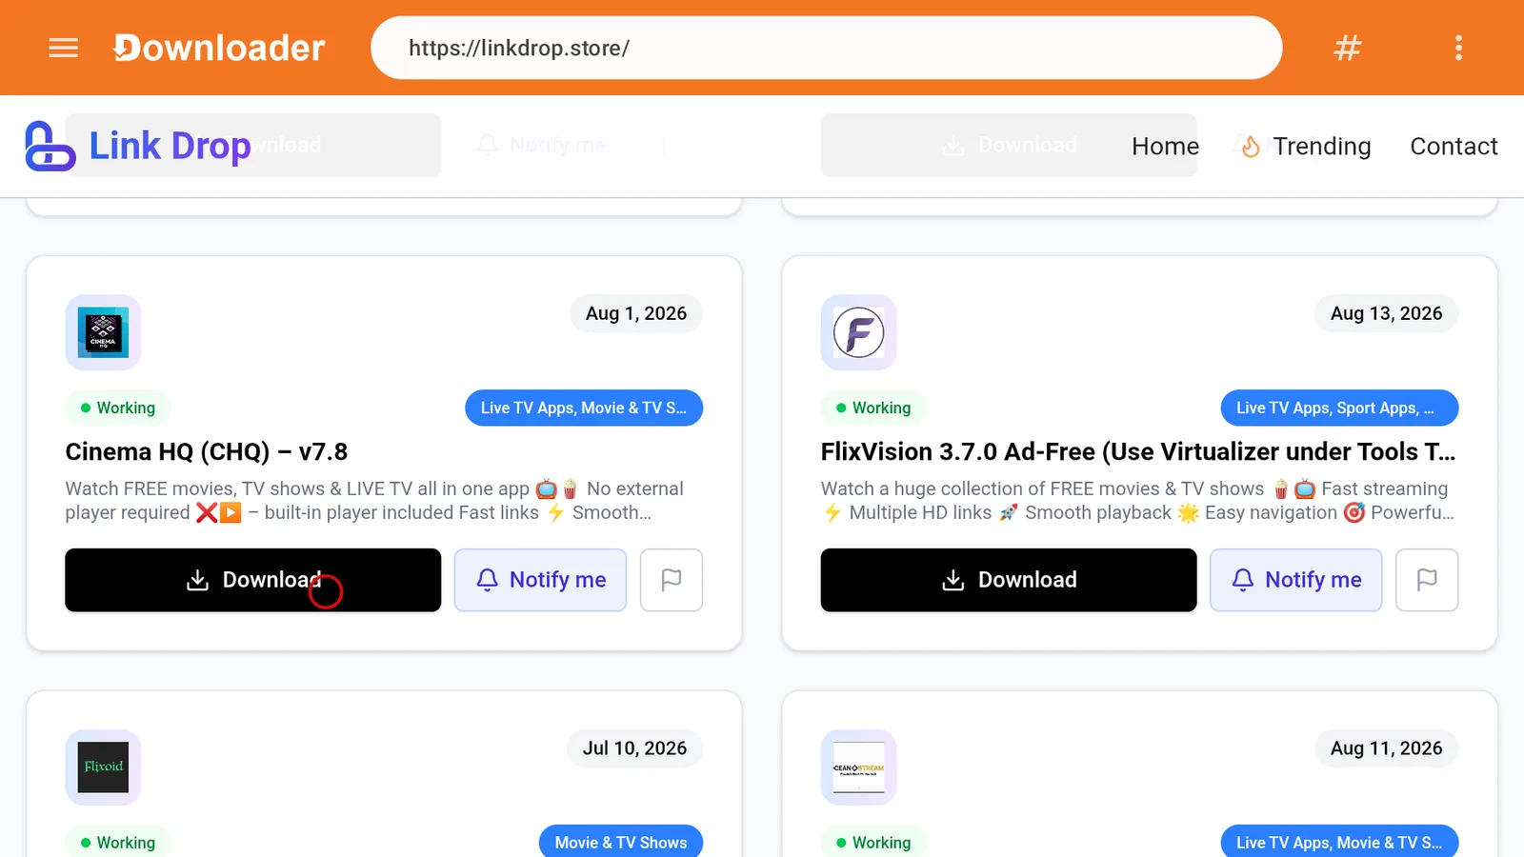Screen dimensions: 1524x857
Task: Click the Aug 13, 2026 date badge
Action: (1386, 313)
